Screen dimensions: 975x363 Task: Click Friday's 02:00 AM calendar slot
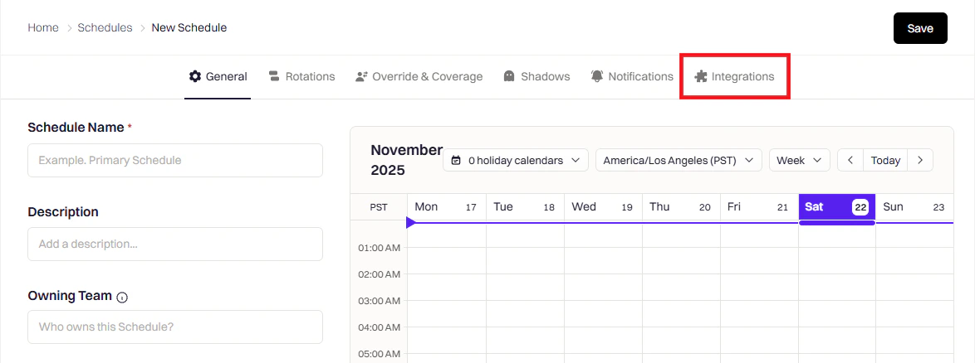pos(759,287)
